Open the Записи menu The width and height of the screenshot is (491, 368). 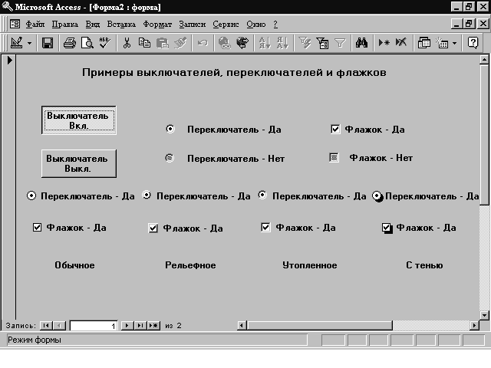193,24
